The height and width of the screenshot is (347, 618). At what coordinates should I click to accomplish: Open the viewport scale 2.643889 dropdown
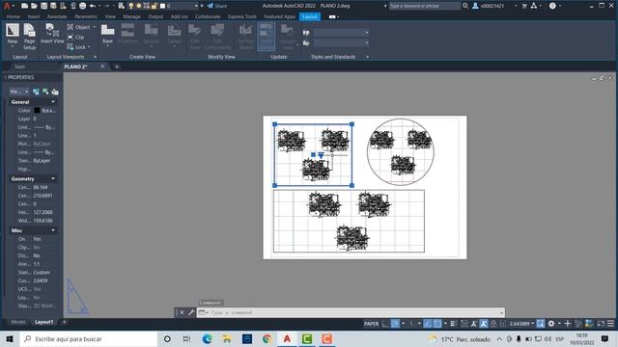[521, 324]
